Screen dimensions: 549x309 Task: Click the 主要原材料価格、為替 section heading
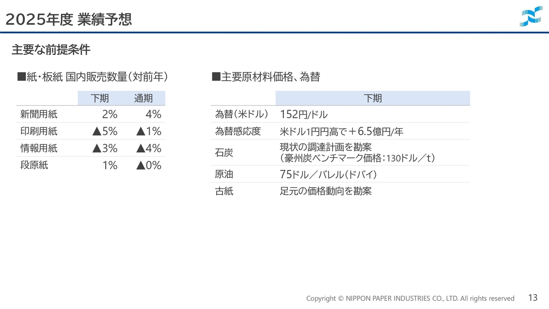(266, 77)
